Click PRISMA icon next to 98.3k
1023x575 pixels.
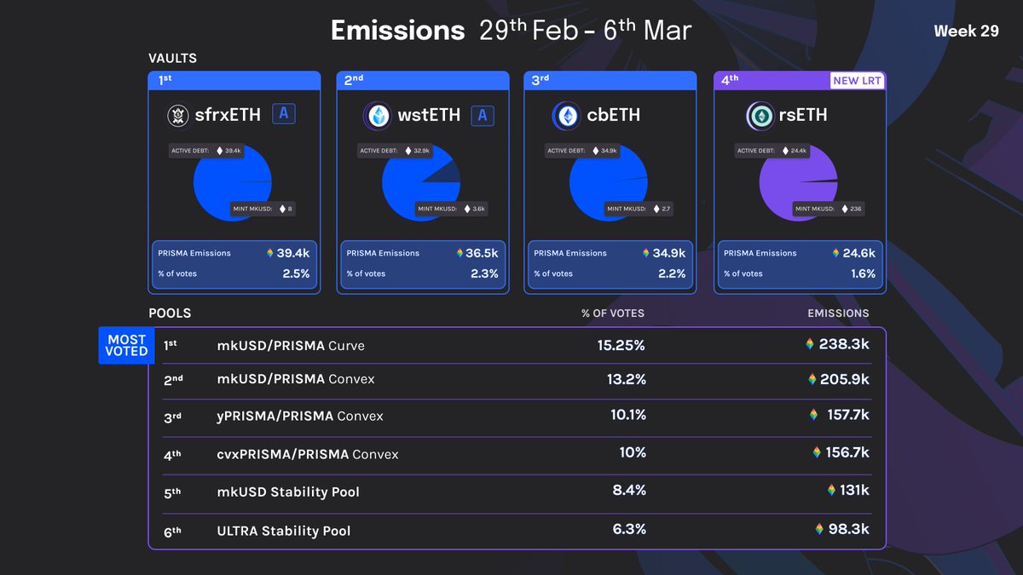pyautogui.click(x=820, y=528)
